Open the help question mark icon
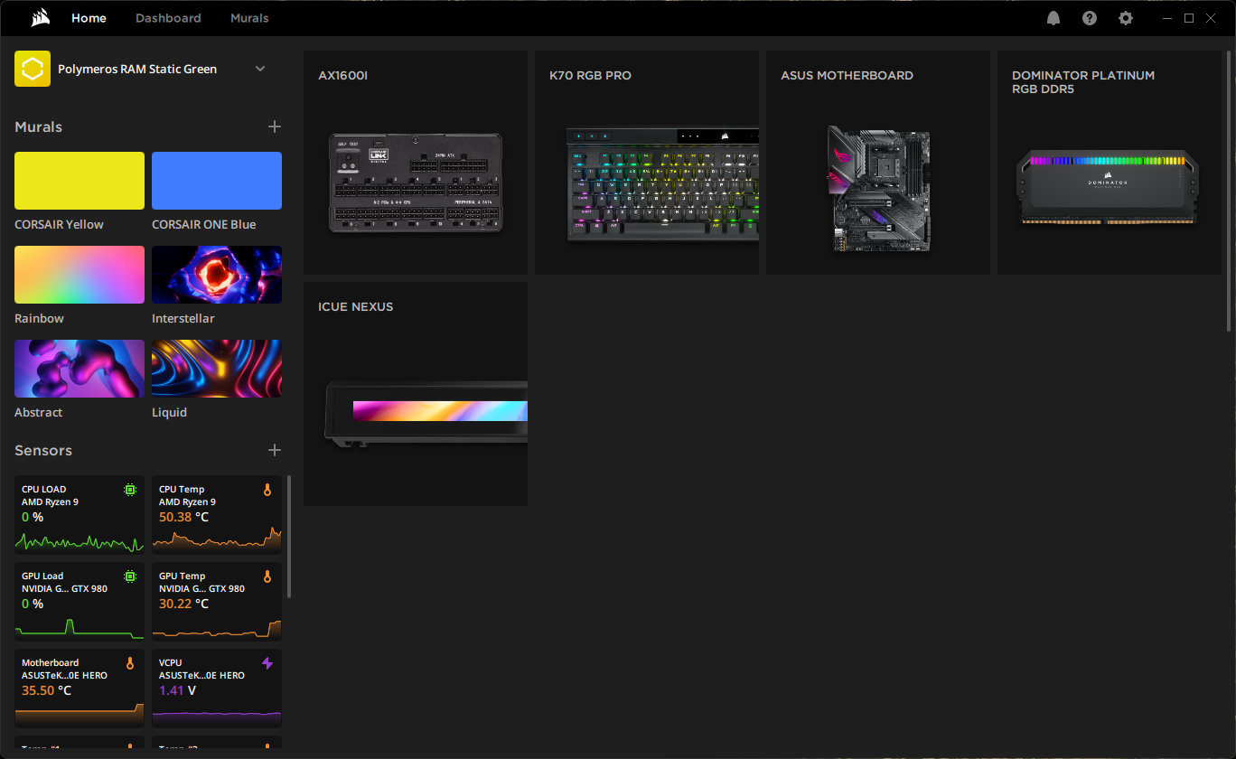Image resolution: width=1236 pixels, height=759 pixels. pyautogui.click(x=1090, y=18)
